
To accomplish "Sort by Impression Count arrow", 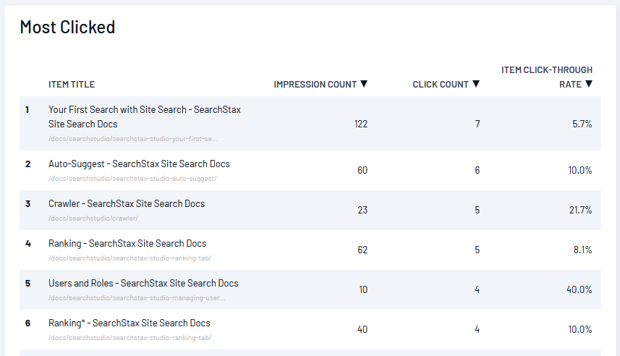I will point(364,84).
